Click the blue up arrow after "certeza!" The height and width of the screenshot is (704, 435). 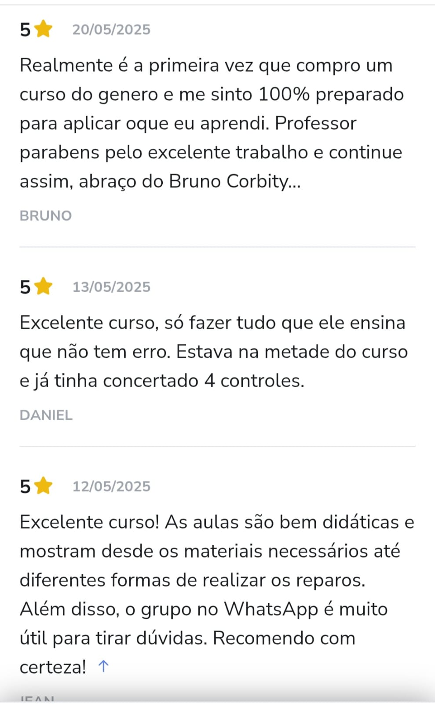[x=103, y=666]
